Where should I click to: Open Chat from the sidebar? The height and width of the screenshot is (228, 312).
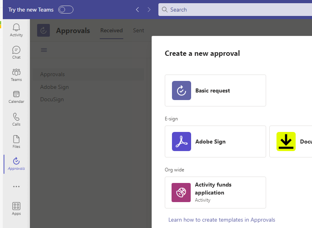tap(16, 53)
